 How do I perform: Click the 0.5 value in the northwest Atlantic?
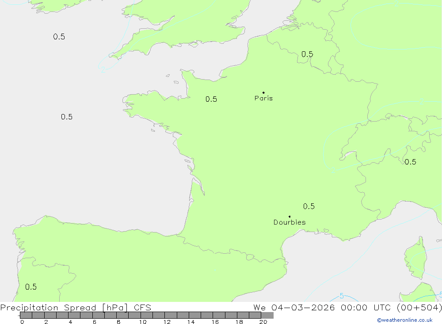(x=59, y=37)
